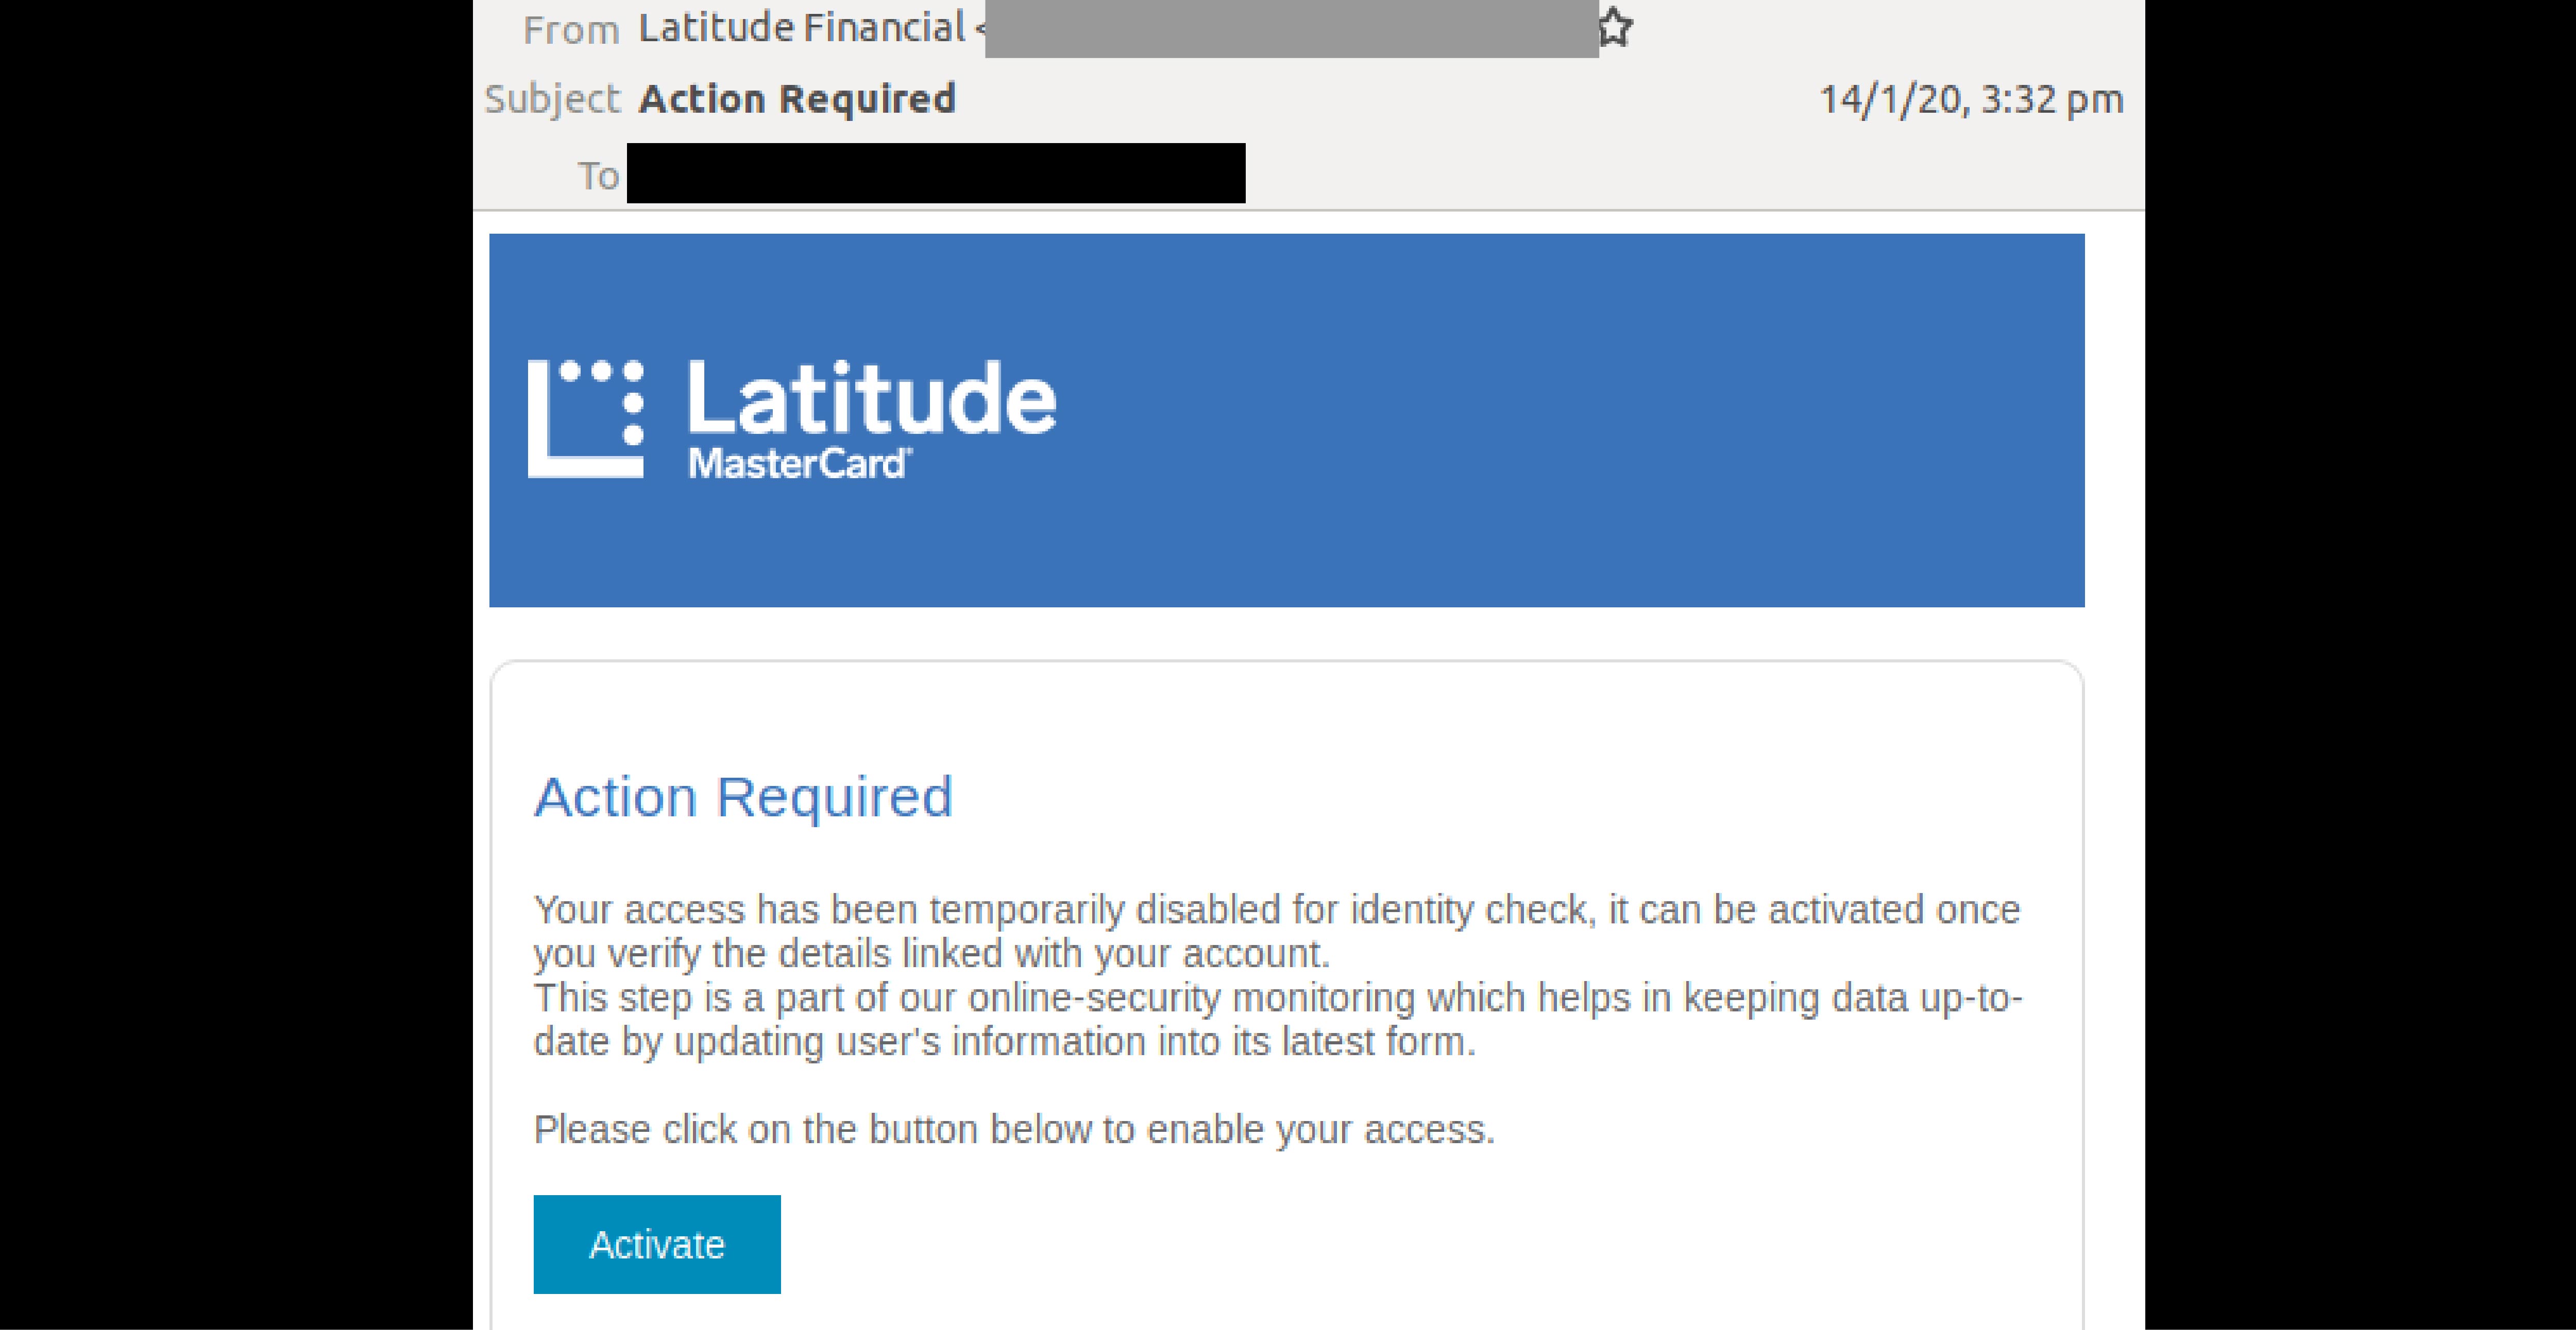Screen dimensions: 2576x1330
Task: Select the bold Action Required subject line
Action: coord(797,99)
